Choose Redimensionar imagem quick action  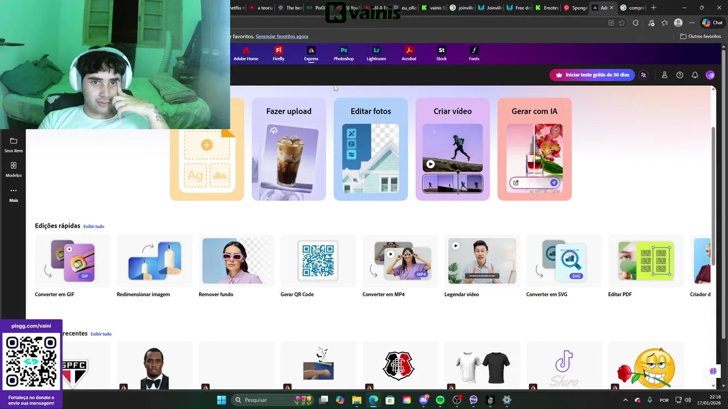pyautogui.click(x=155, y=267)
